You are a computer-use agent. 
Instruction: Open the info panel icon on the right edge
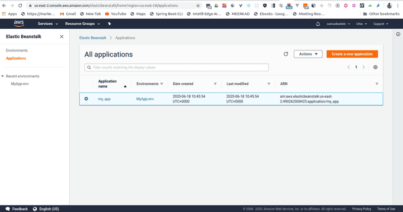[x=398, y=34]
